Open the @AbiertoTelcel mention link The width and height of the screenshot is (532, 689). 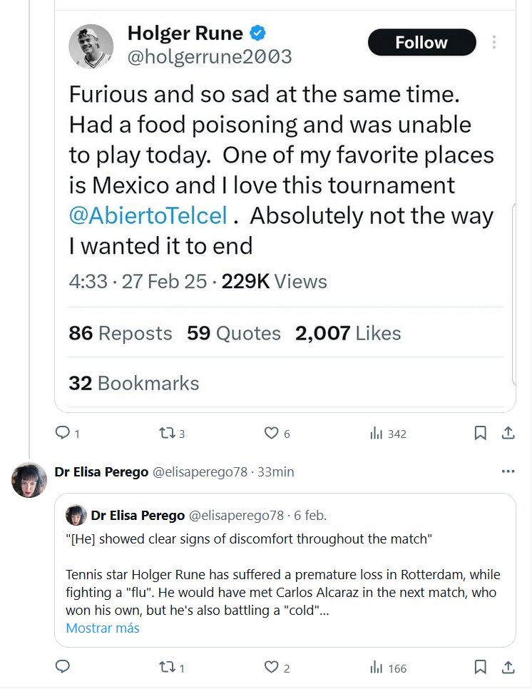pos(148,216)
